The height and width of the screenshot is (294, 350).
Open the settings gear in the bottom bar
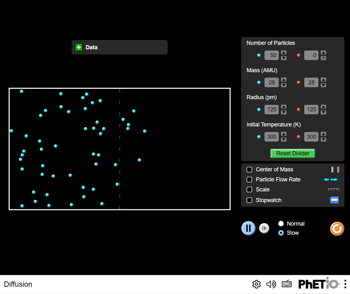click(257, 284)
